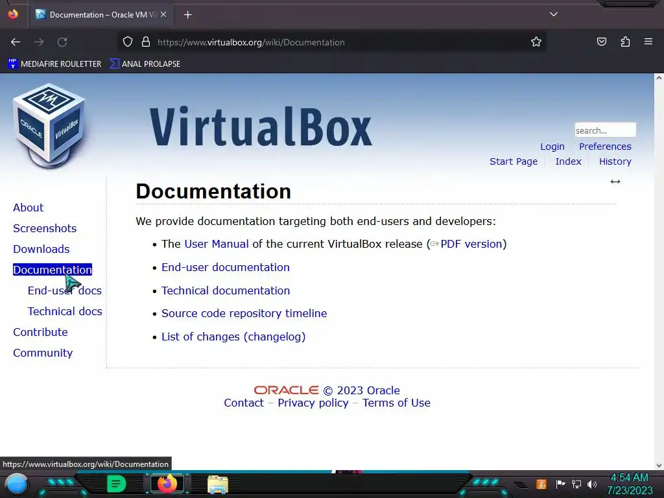Click the Oracle logo in footer
Viewport: 664px width, 498px height.
(286, 390)
